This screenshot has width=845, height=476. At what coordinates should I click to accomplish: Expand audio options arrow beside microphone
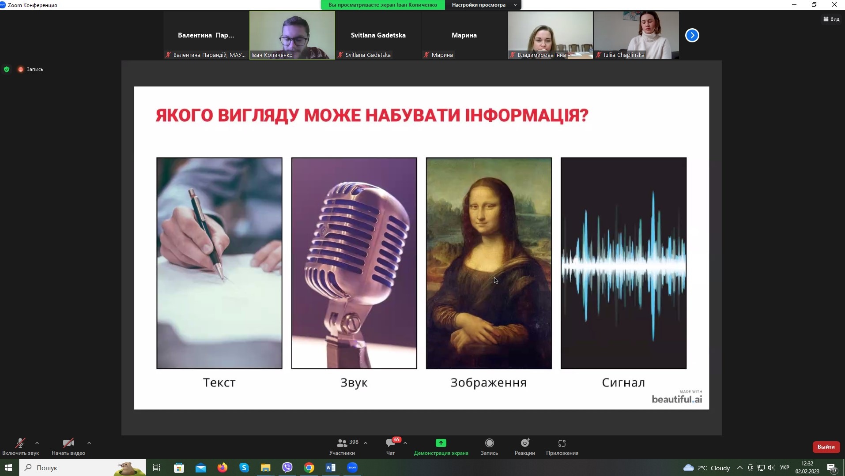37,443
